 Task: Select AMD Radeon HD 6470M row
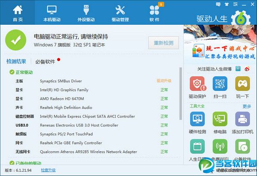(93, 98)
